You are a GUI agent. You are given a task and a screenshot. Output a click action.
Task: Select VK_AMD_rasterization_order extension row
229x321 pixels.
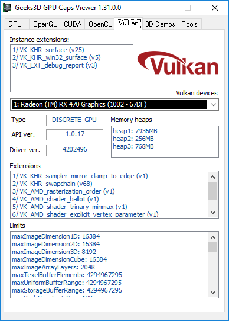(x=64, y=192)
